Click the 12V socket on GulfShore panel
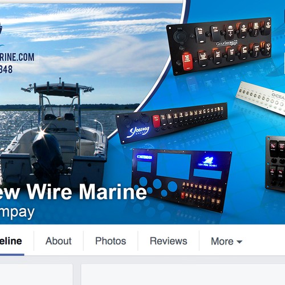 pos(179,36)
